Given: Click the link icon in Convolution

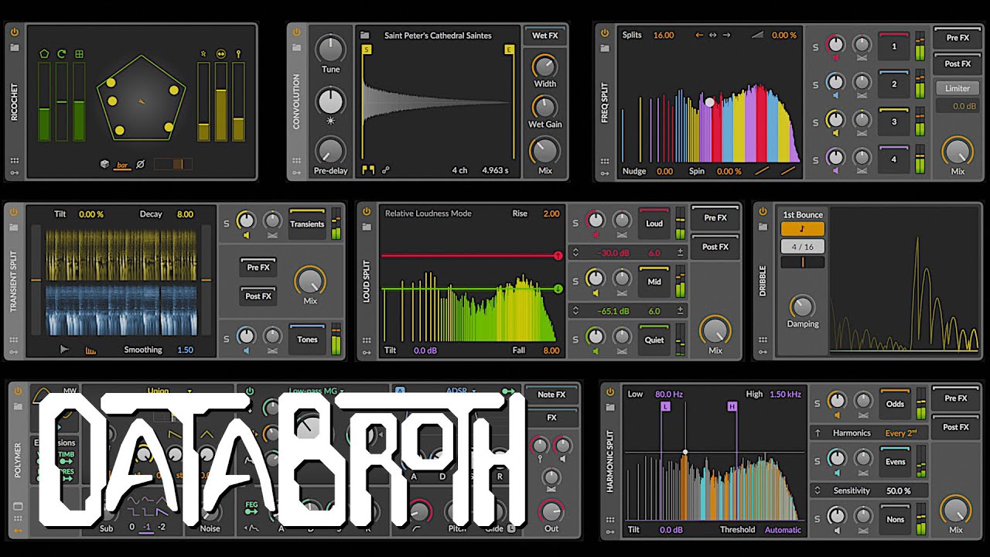Looking at the screenshot, I should (386, 170).
